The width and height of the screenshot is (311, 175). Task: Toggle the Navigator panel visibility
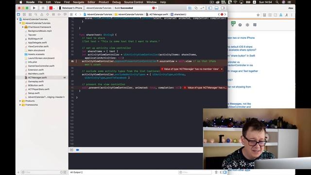pyautogui.click(x=210, y=8)
